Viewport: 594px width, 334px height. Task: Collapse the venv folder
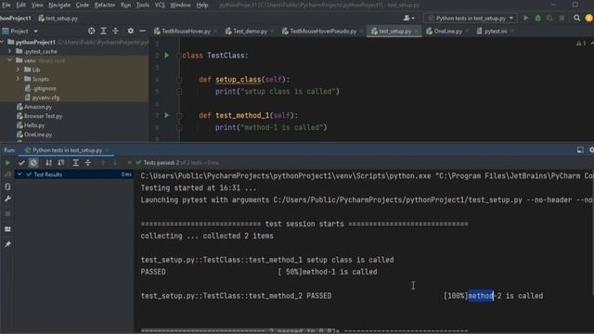(10, 60)
